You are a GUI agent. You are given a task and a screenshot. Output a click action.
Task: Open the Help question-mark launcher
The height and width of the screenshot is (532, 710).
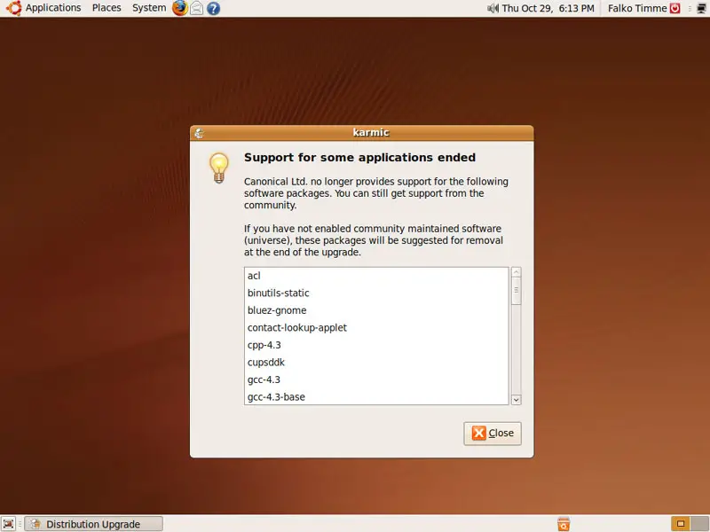213,8
